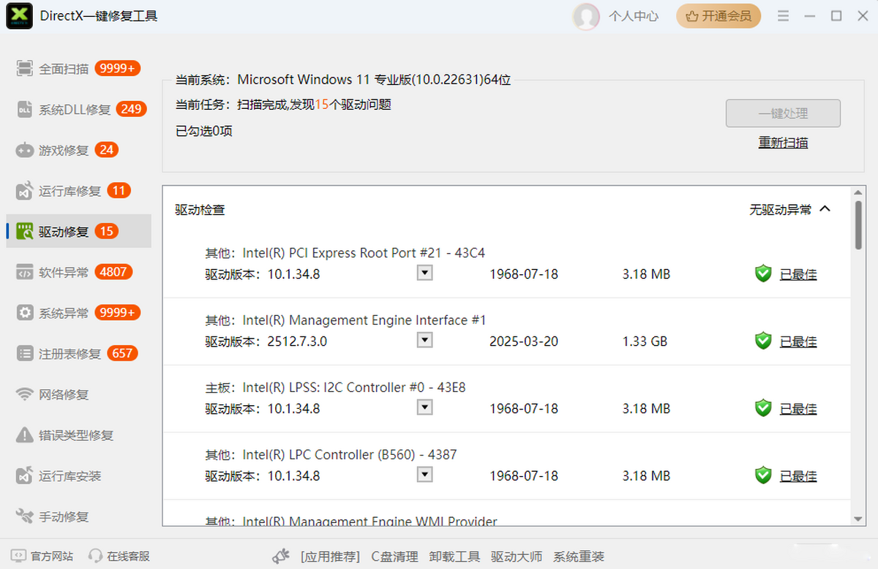Viewport: 878px width, 569px height.
Task: Click the [应用推荐] label
Action: [330, 557]
